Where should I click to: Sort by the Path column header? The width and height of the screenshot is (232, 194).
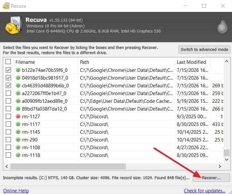click(x=126, y=62)
